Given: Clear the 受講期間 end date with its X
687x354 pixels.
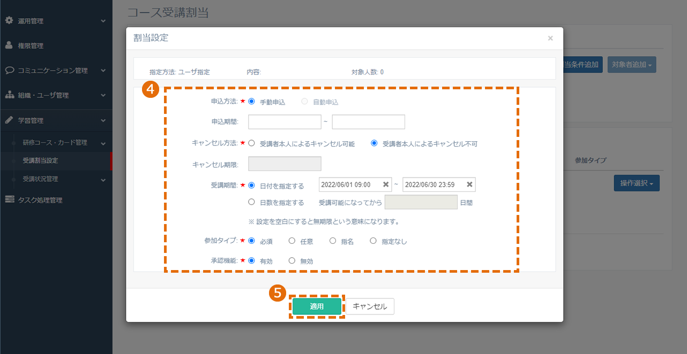Looking at the screenshot, I should [469, 184].
